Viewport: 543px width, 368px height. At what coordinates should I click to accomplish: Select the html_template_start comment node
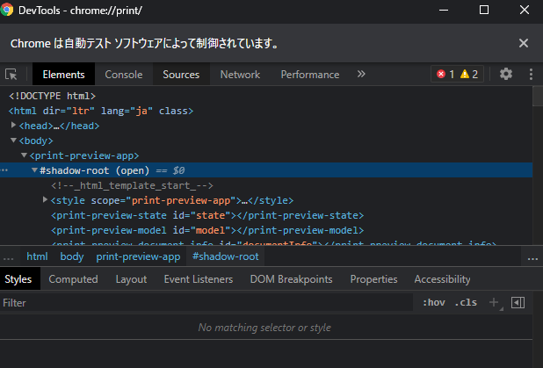132,185
